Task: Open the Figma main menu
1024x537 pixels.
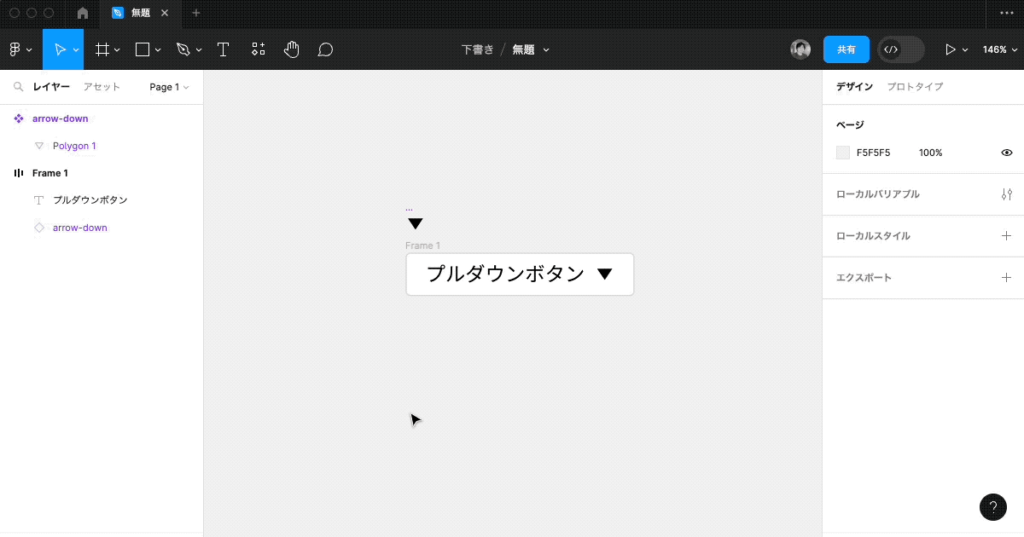Action: point(15,49)
